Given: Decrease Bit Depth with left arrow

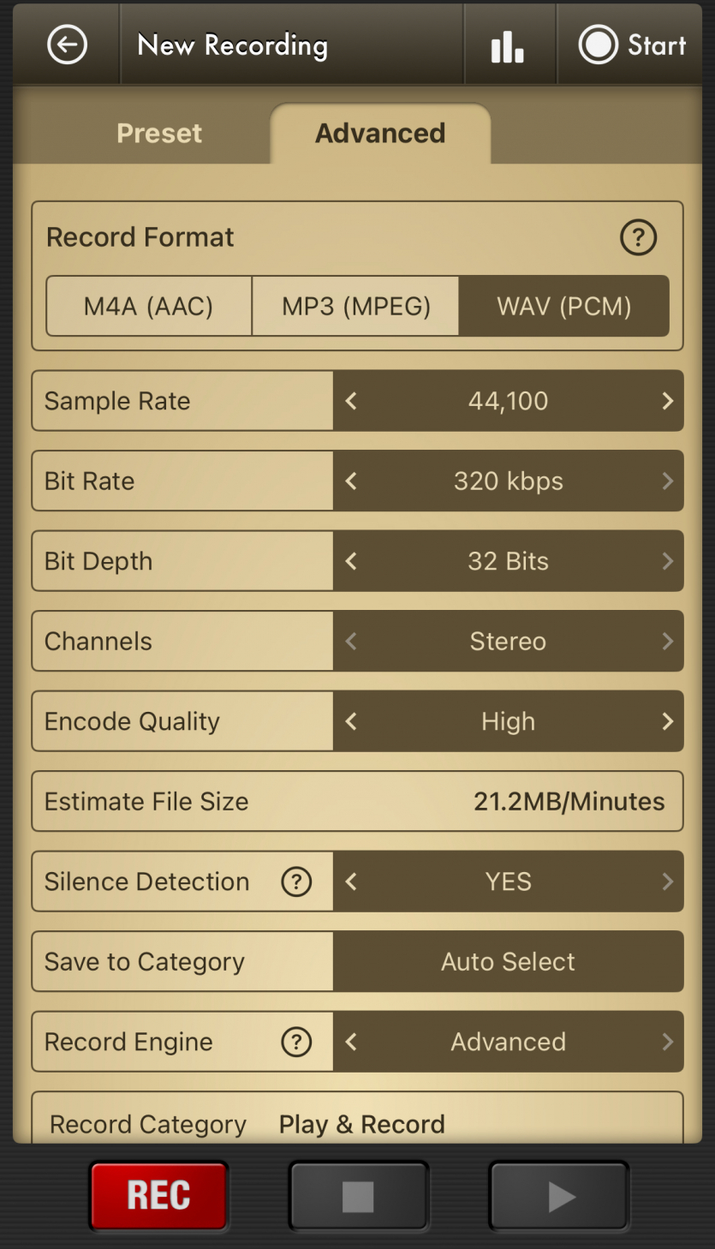Looking at the screenshot, I should [351, 561].
